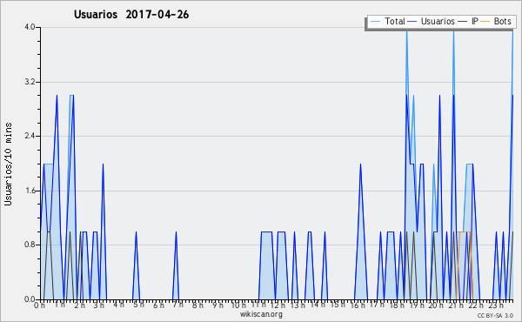522x322 pixels.
Task: Click the chart title 'Usuarios 2017-04-26'
Action: pyautogui.click(x=131, y=15)
